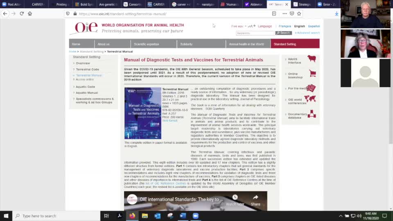Open tracking protection shield icon
The height and width of the screenshot is (221, 393).
[68, 14]
